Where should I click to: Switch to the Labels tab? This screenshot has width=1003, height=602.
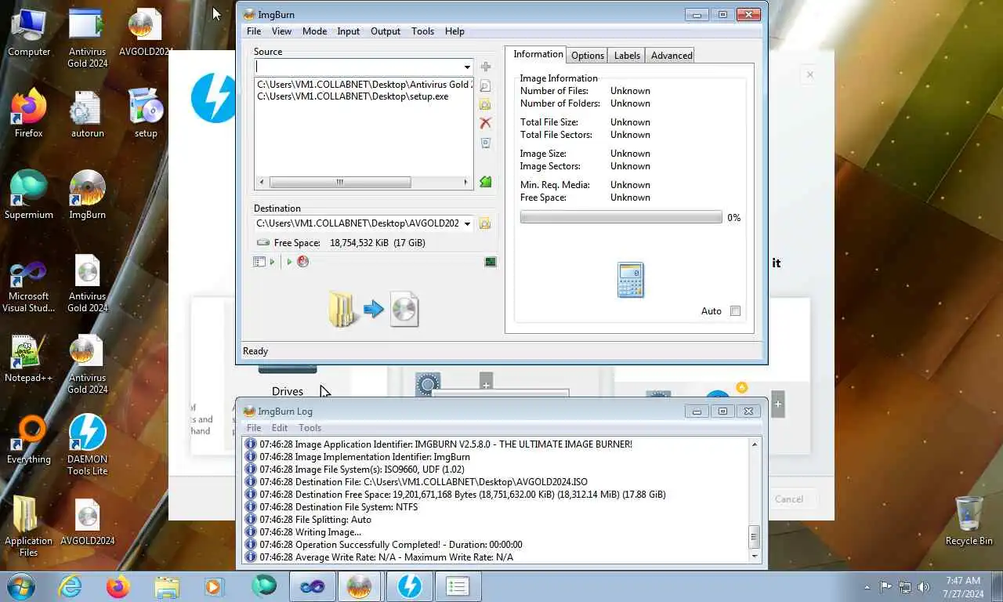coord(627,56)
